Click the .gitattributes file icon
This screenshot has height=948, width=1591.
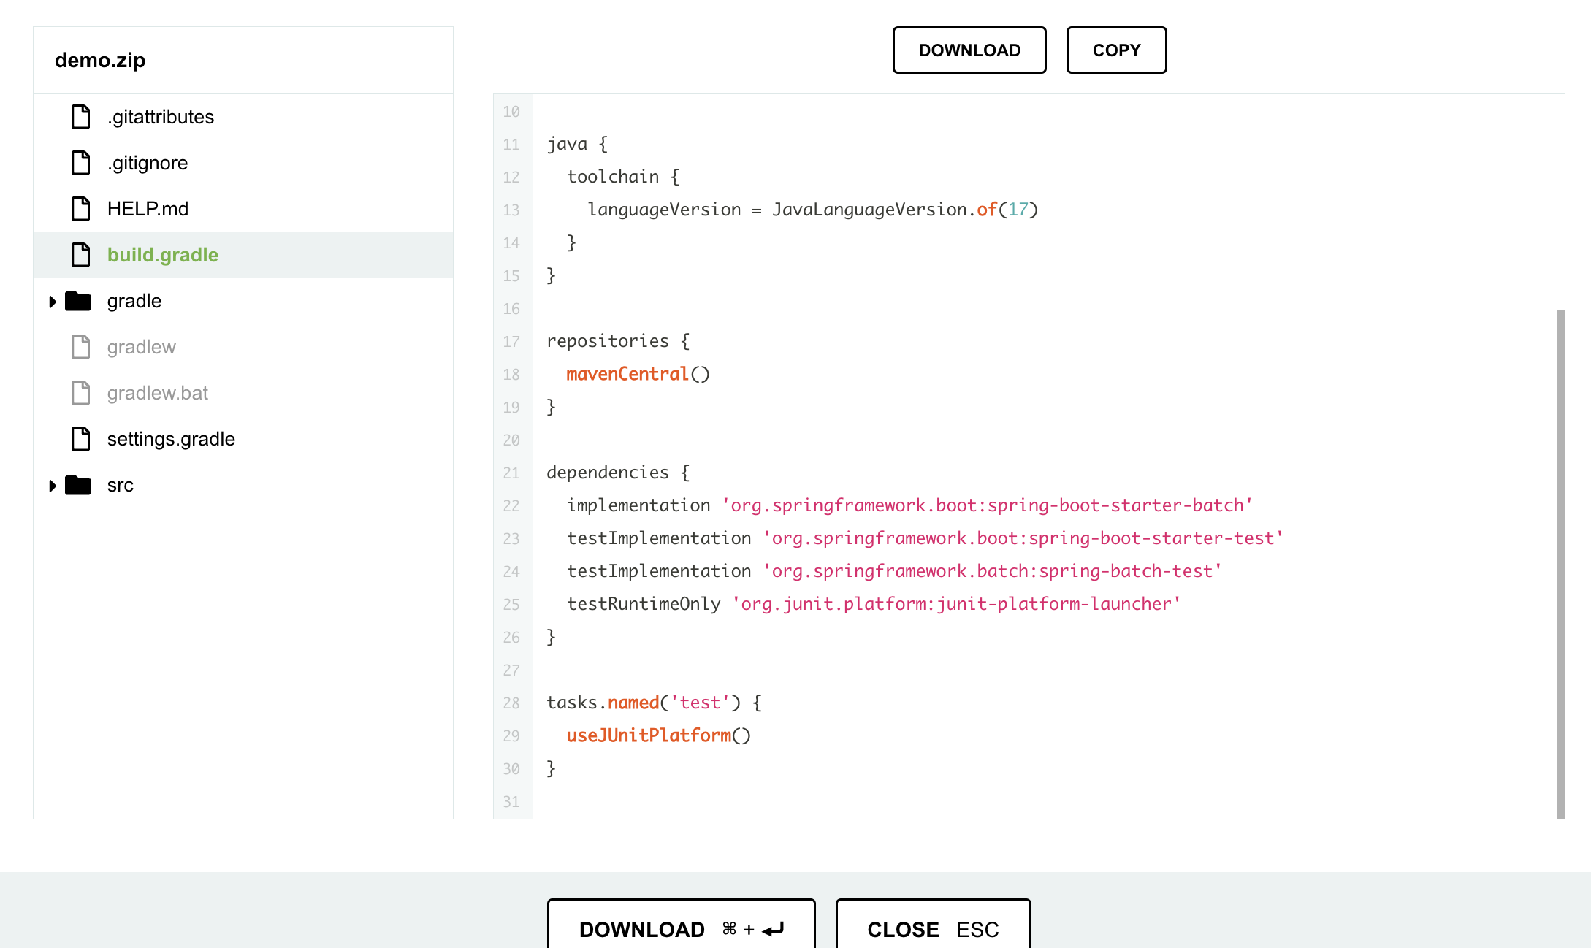click(x=80, y=117)
